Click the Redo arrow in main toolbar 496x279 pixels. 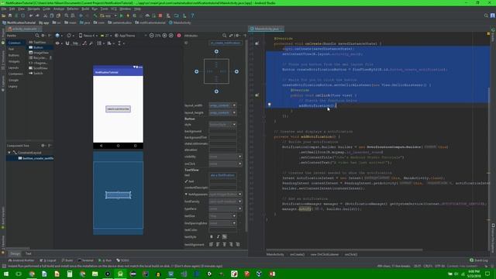point(37,15)
